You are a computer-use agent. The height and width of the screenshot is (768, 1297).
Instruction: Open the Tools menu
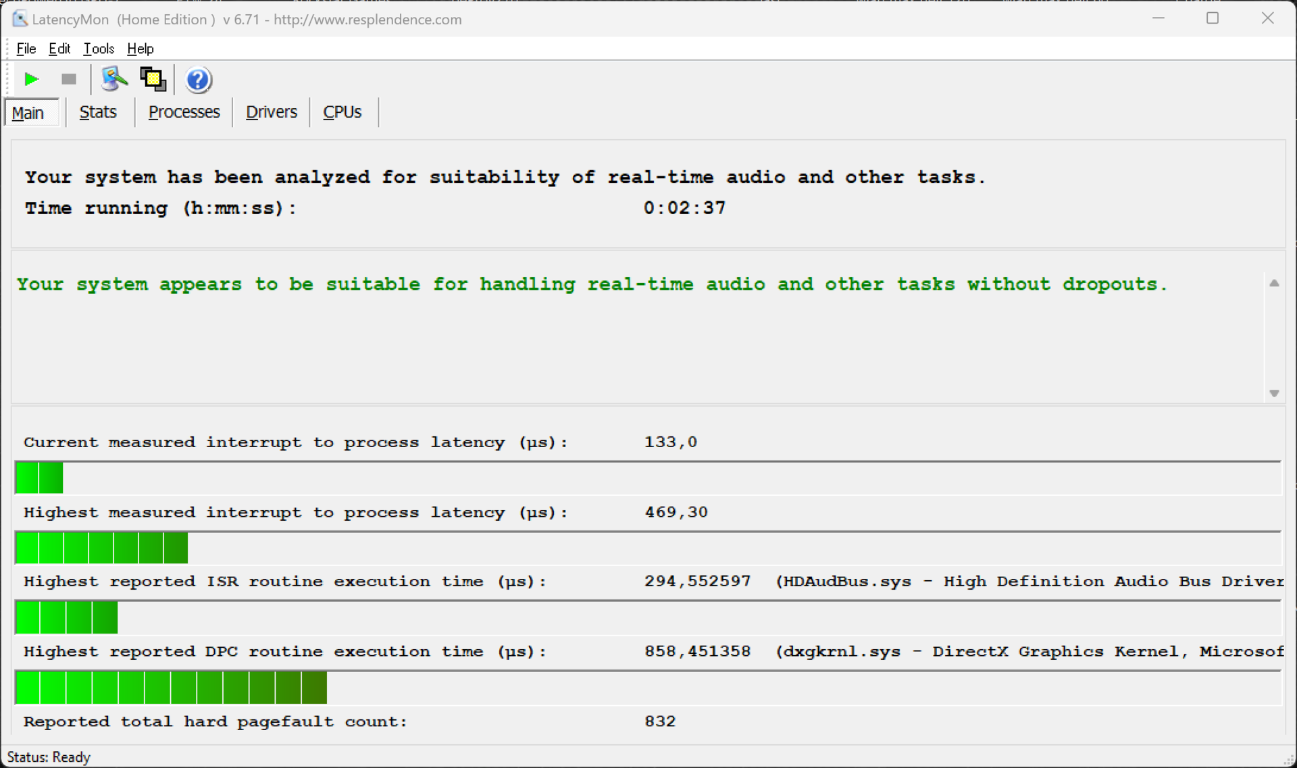pos(99,49)
